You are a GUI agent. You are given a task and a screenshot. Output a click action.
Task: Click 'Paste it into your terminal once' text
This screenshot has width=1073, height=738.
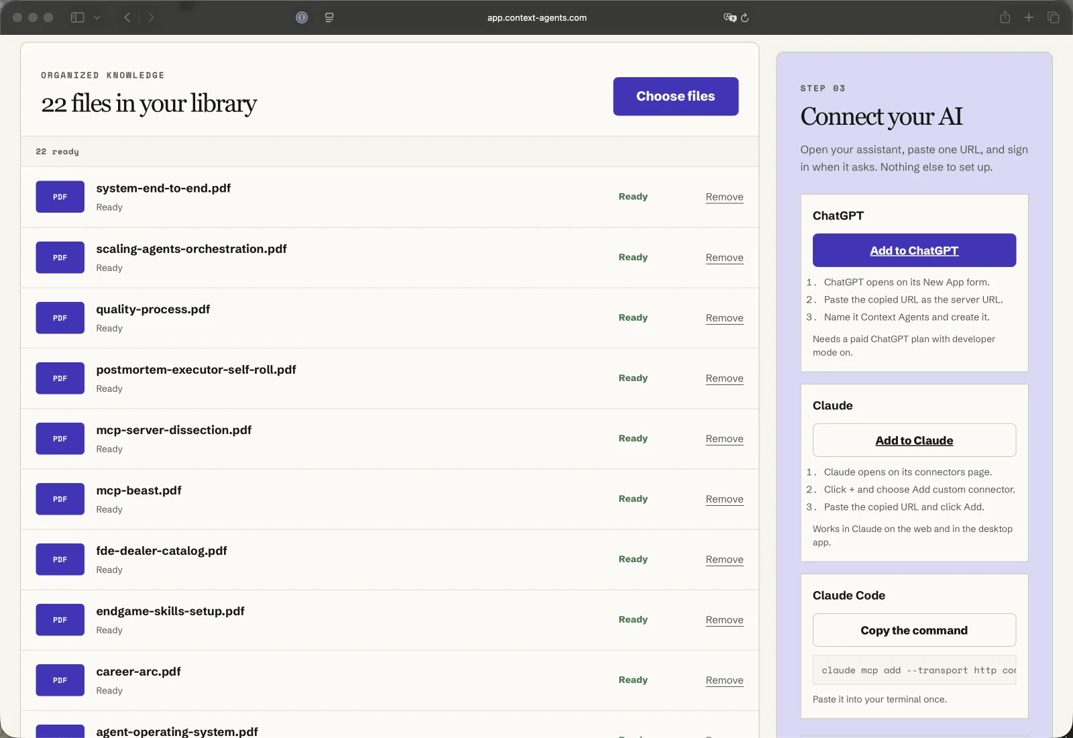point(880,699)
